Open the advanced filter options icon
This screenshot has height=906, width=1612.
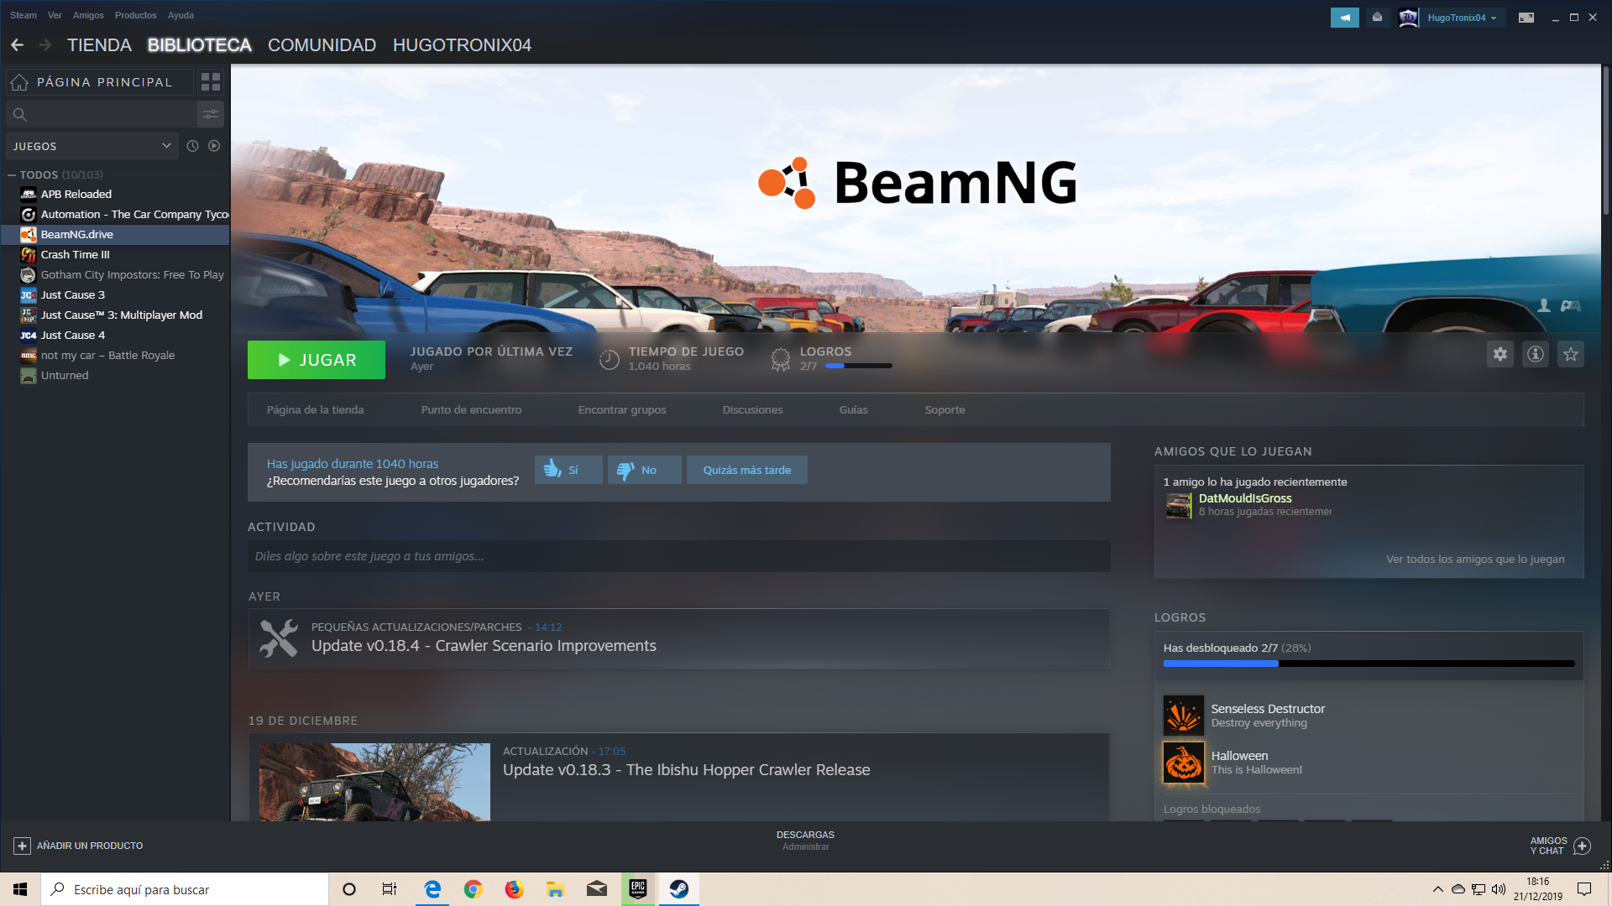pyautogui.click(x=211, y=114)
